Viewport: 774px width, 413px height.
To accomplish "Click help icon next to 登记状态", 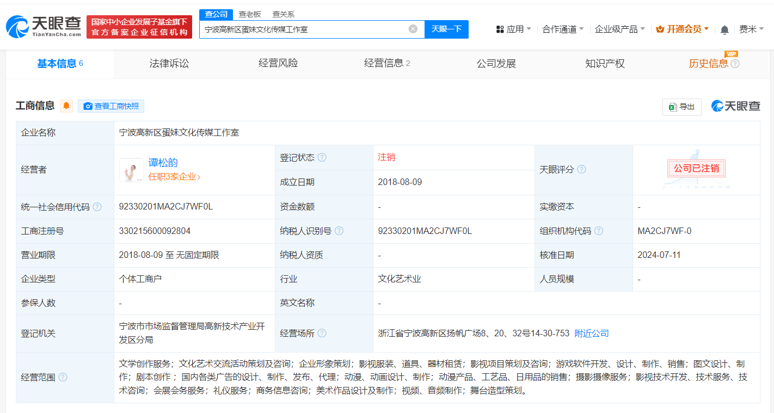I will point(322,157).
